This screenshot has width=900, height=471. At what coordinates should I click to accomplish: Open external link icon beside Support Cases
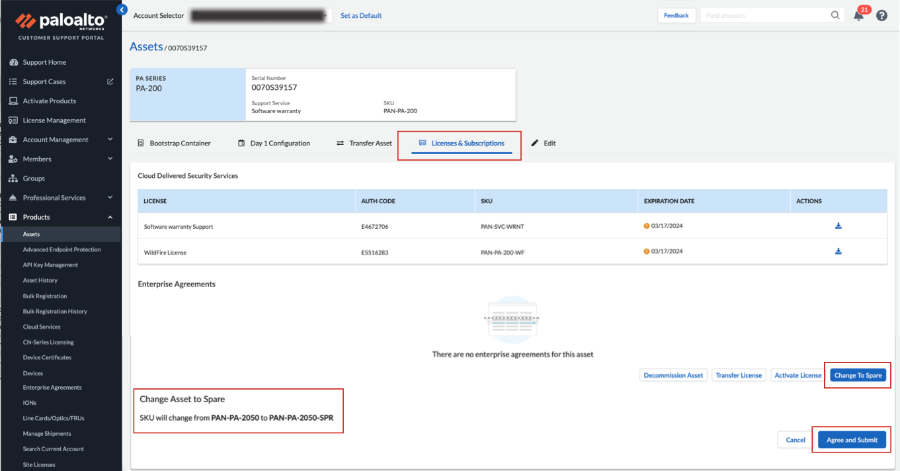110,82
